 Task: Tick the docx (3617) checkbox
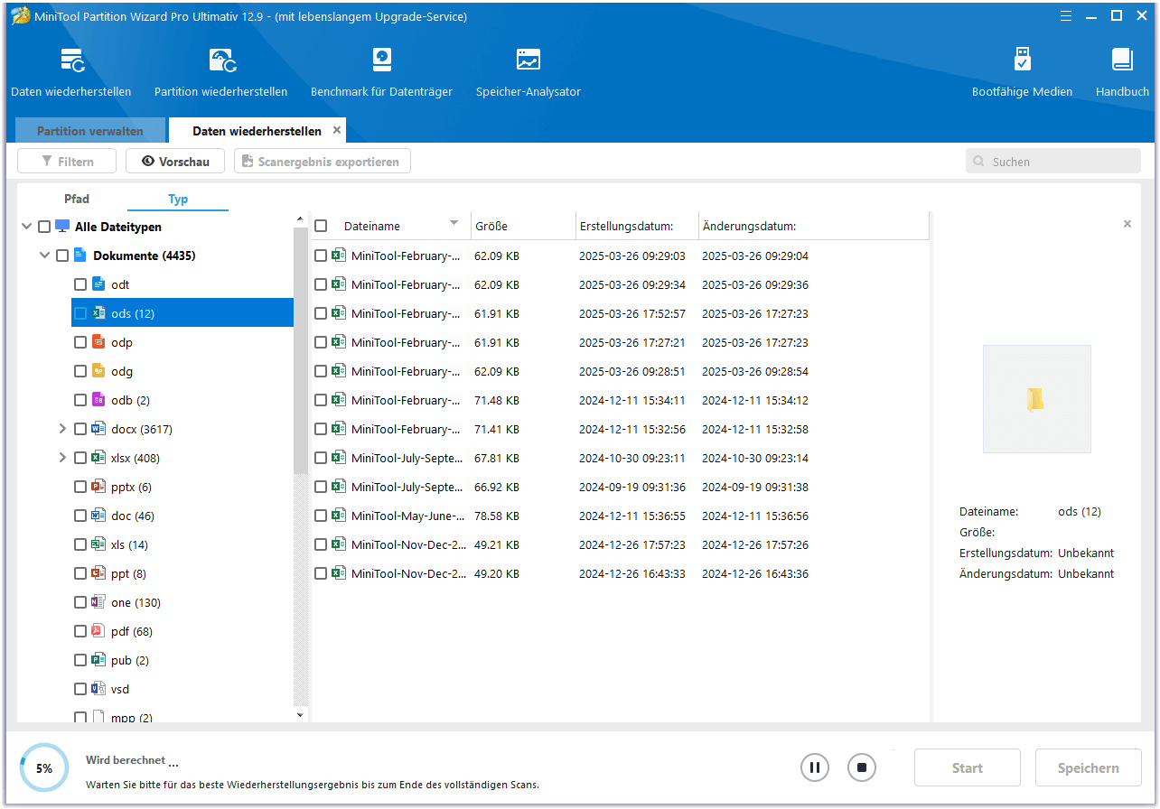[80, 429]
